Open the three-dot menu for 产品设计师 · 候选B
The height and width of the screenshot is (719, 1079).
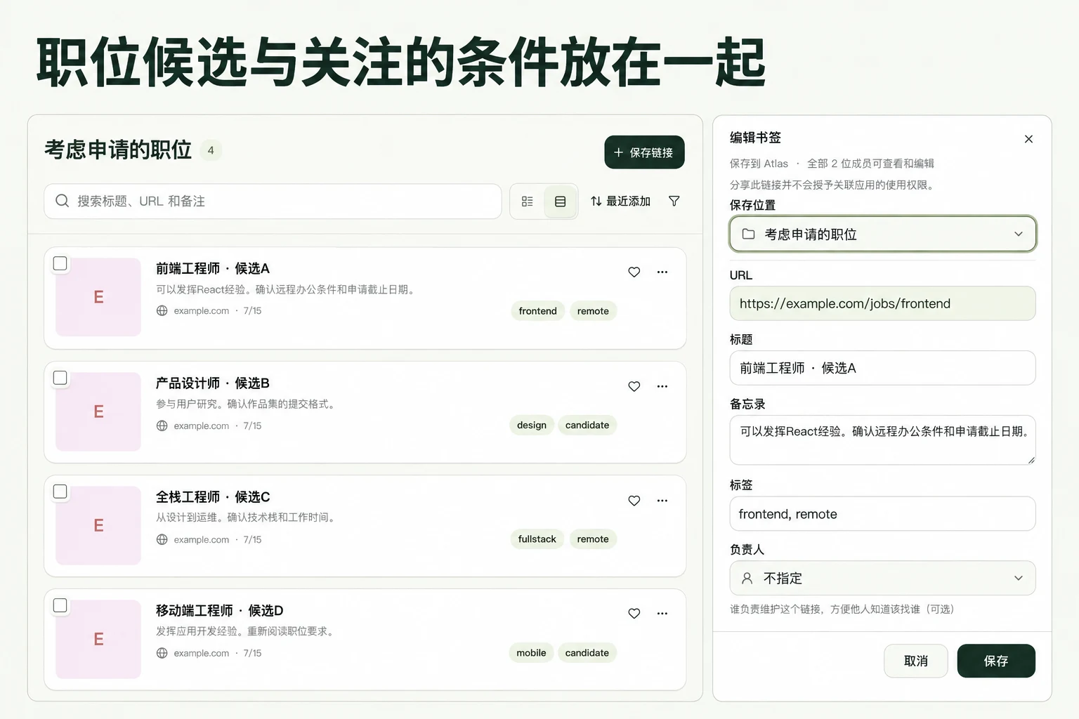coord(662,386)
